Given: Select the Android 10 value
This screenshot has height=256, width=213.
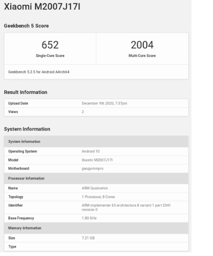Looking at the screenshot, I should click(91, 151).
